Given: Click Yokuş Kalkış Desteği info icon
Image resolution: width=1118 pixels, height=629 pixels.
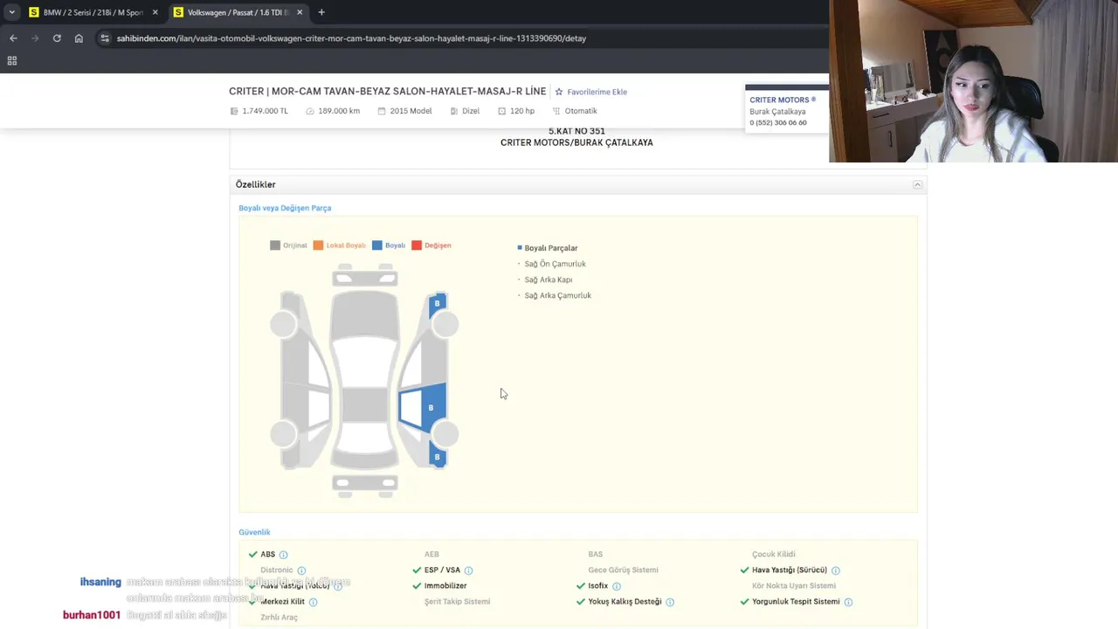Looking at the screenshot, I should 670,602.
